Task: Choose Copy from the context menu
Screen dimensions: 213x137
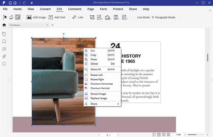Action: [x=102, y=55]
